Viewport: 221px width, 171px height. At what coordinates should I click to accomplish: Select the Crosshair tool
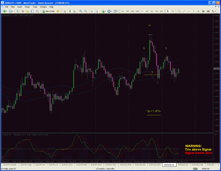click(173, 11)
